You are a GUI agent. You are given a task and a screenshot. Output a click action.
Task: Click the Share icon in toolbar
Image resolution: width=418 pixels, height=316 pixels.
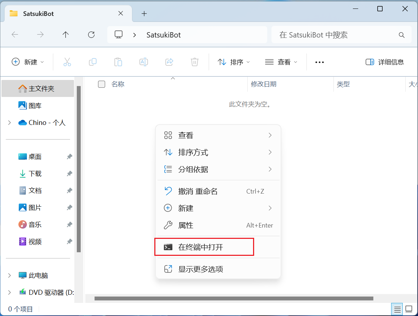coord(169,62)
